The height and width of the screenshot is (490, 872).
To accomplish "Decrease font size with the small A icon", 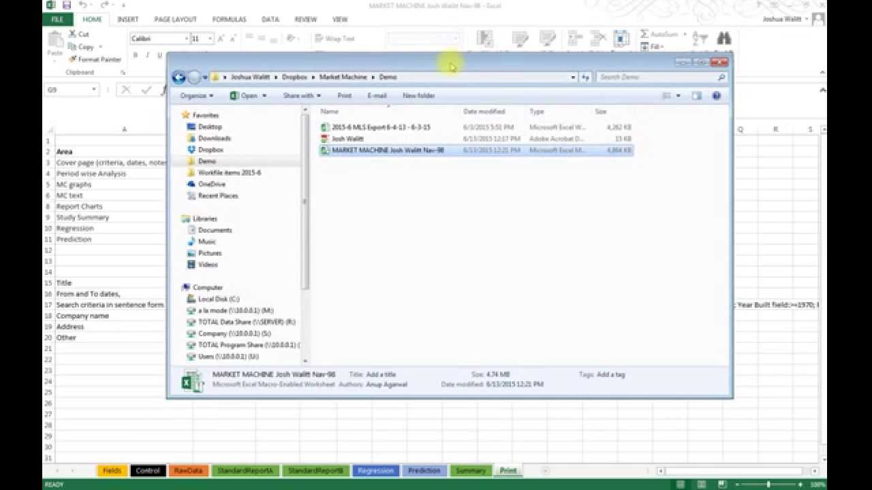I will click(x=232, y=39).
